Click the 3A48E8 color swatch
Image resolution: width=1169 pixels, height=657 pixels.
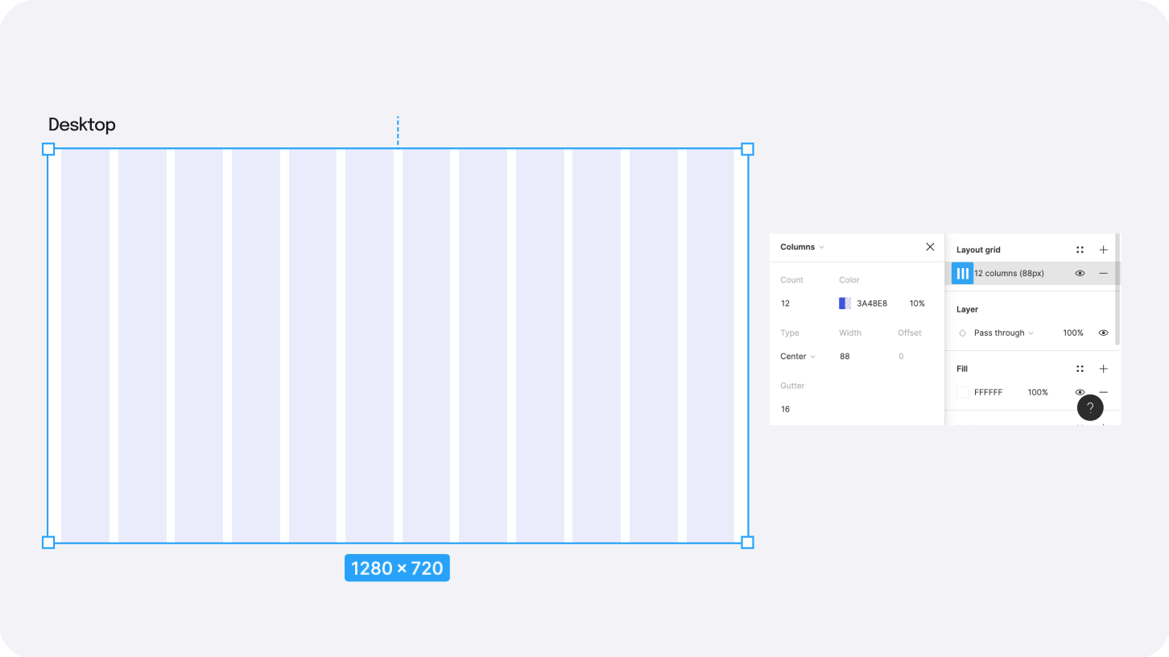click(844, 303)
